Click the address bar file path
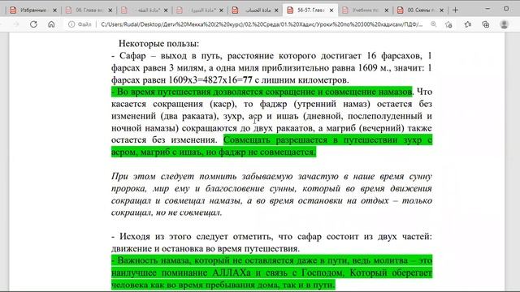 [x=262, y=24]
